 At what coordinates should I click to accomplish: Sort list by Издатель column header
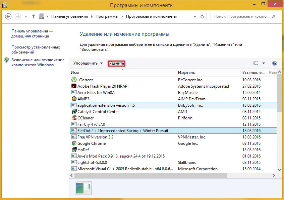(186, 73)
